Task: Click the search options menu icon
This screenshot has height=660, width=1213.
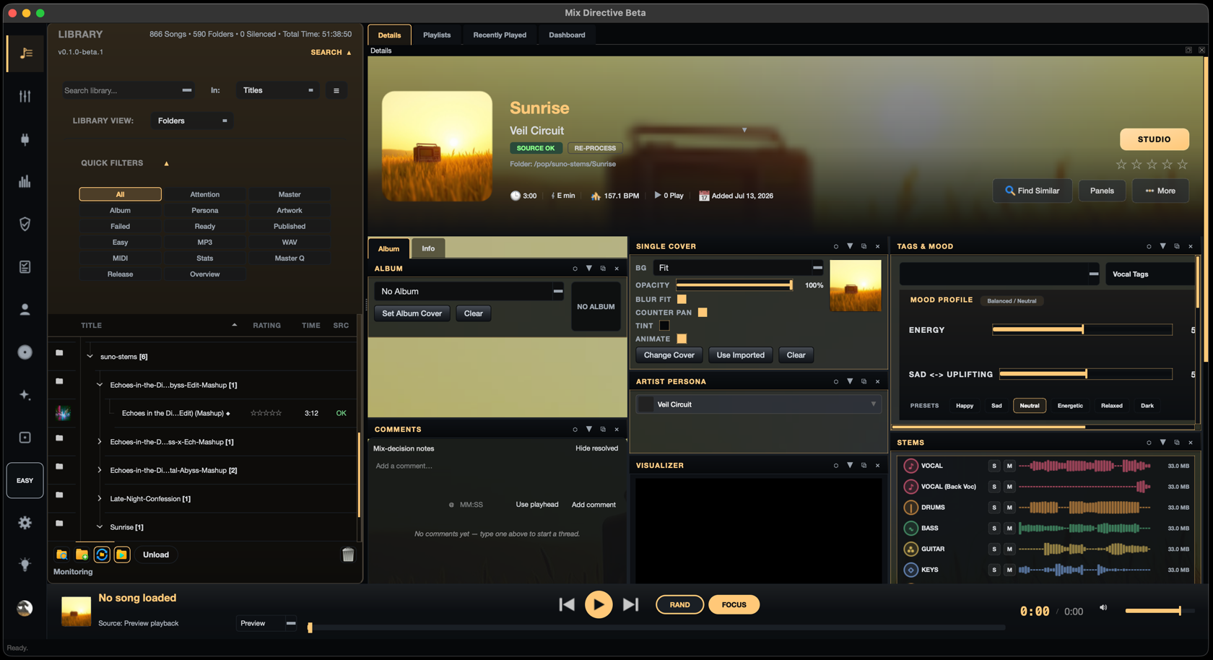Action: click(336, 90)
